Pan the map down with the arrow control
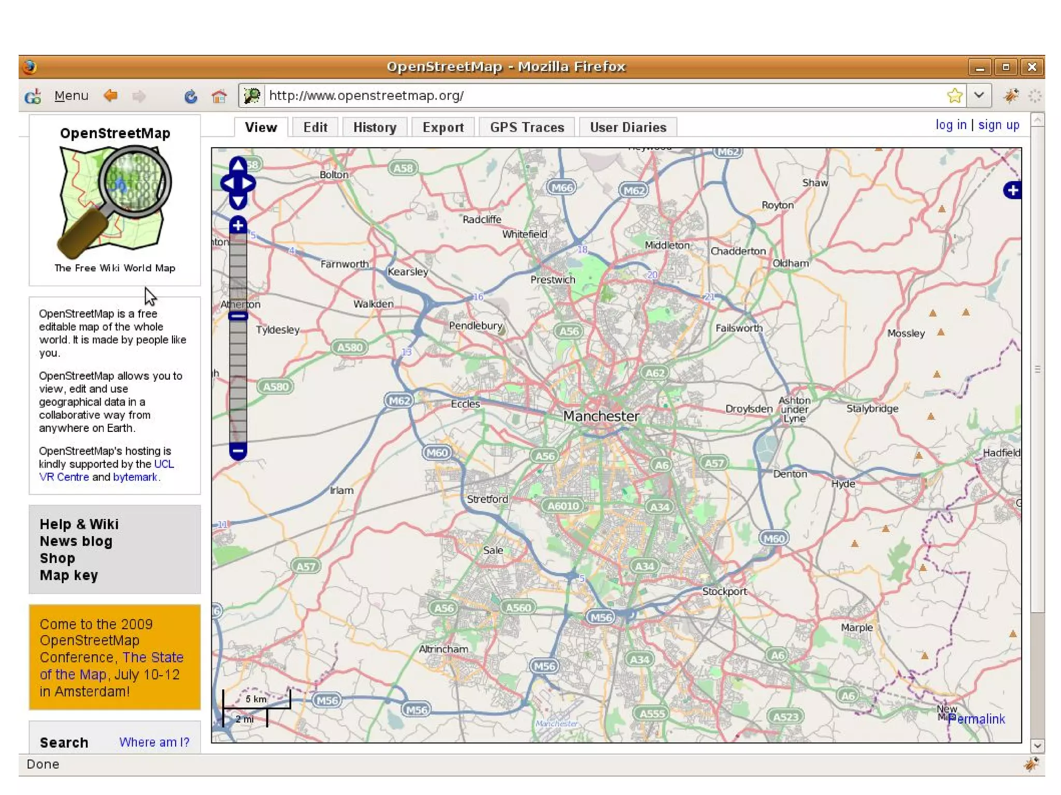 coord(238,200)
